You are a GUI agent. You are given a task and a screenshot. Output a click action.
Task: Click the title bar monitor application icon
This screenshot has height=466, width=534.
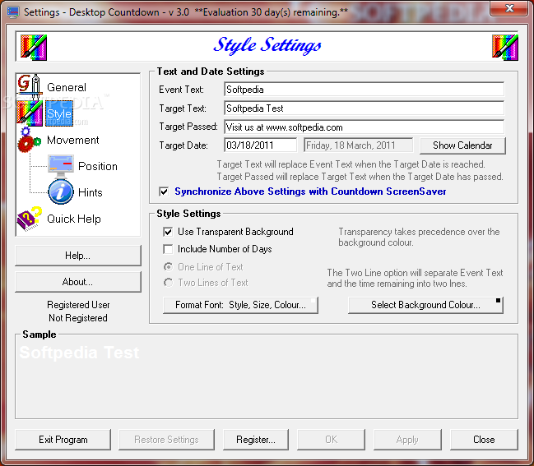13,12
